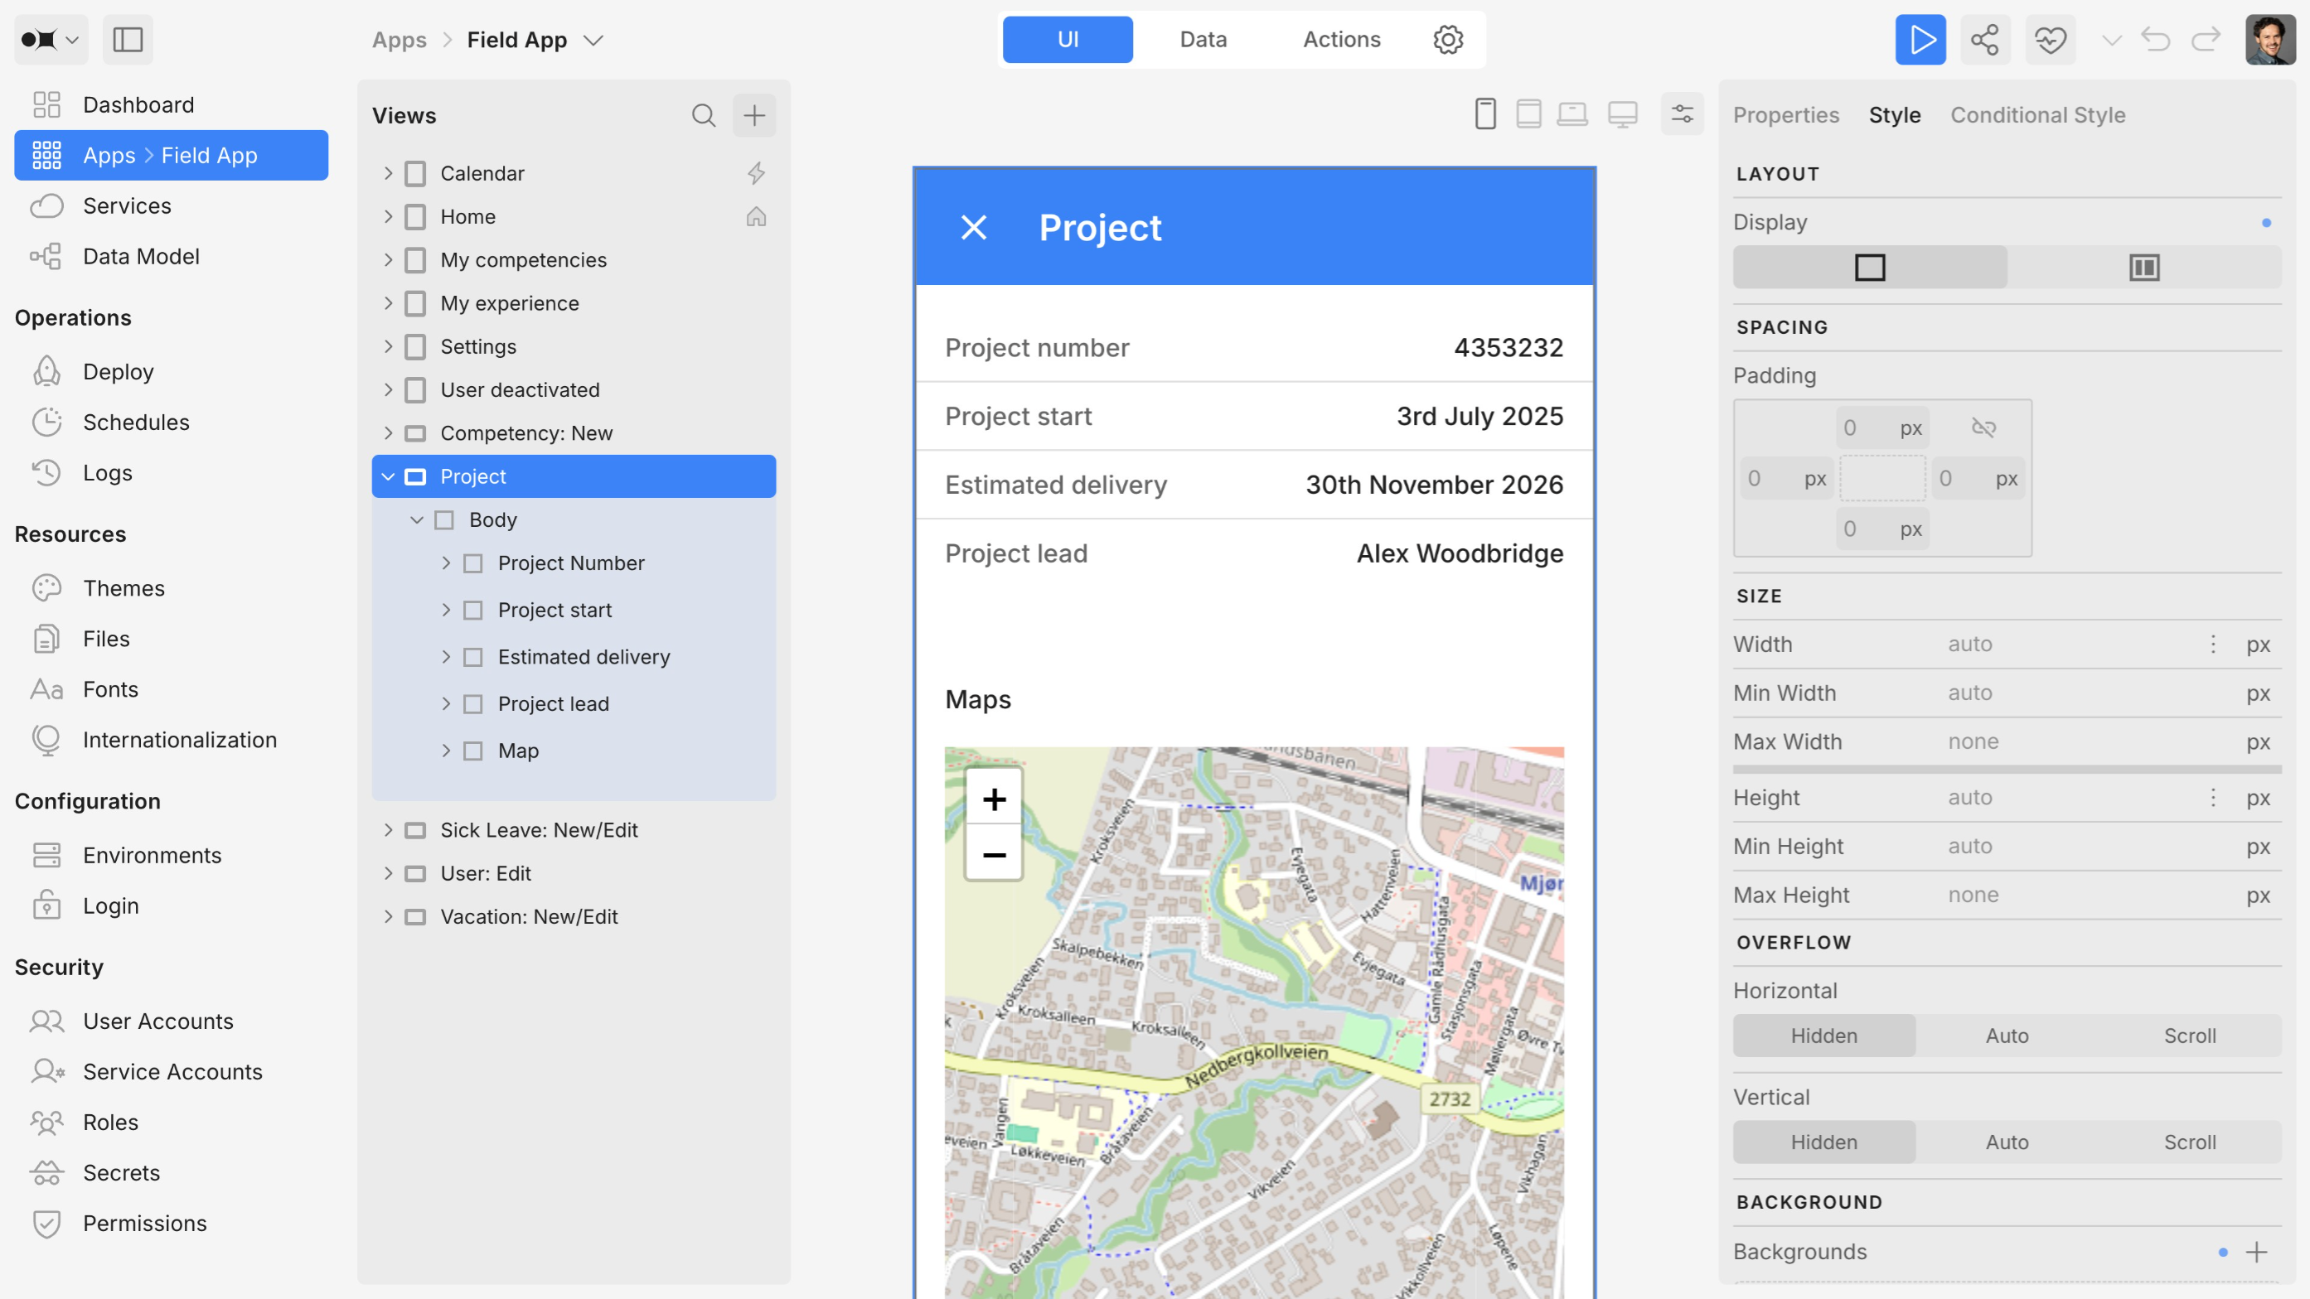Set horizontal overflow to Scroll
2310x1299 pixels.
click(2189, 1036)
